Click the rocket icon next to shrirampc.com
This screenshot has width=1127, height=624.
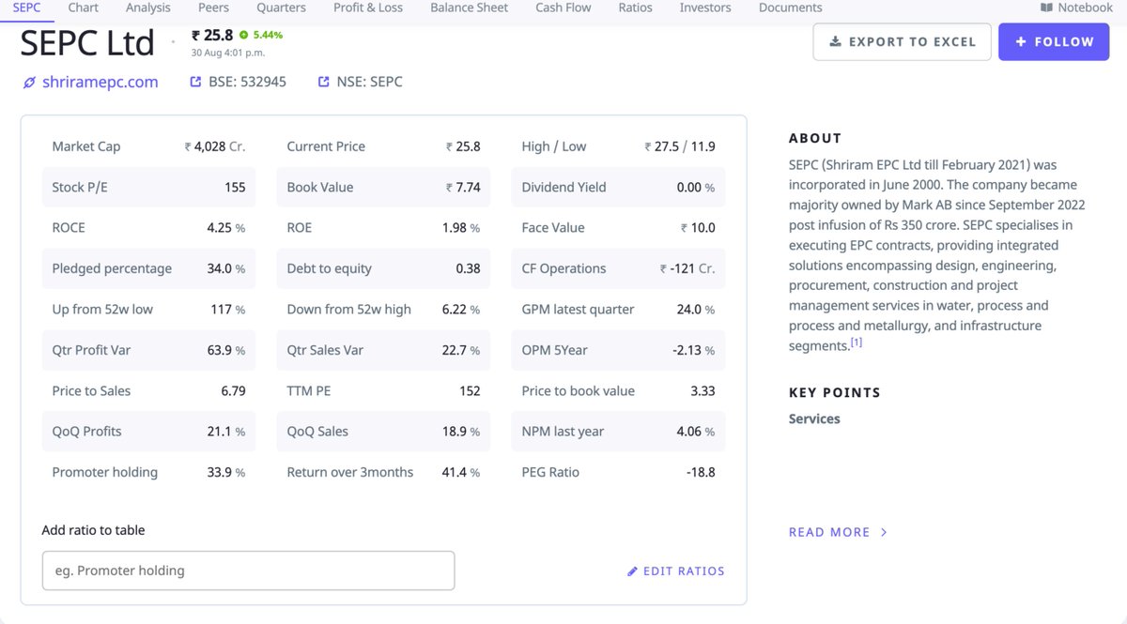click(x=29, y=82)
